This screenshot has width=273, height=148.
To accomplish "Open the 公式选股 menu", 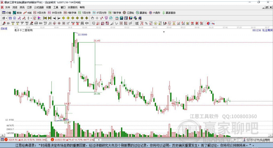I will tap(39, 7).
